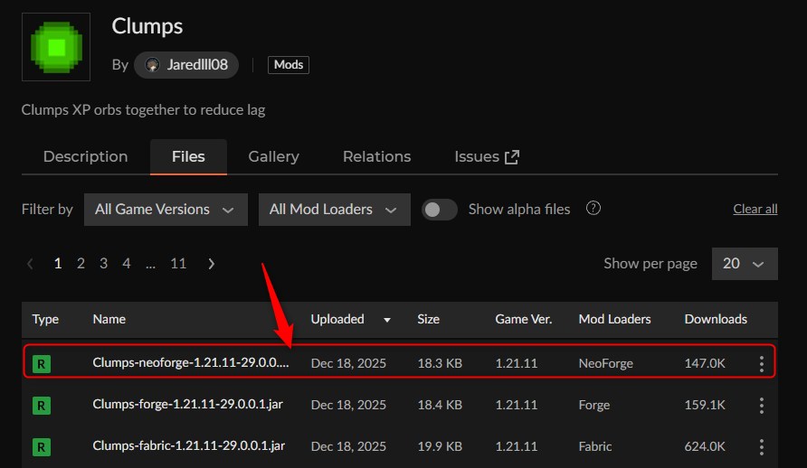Expand the All Game Versions dropdown

tap(165, 210)
